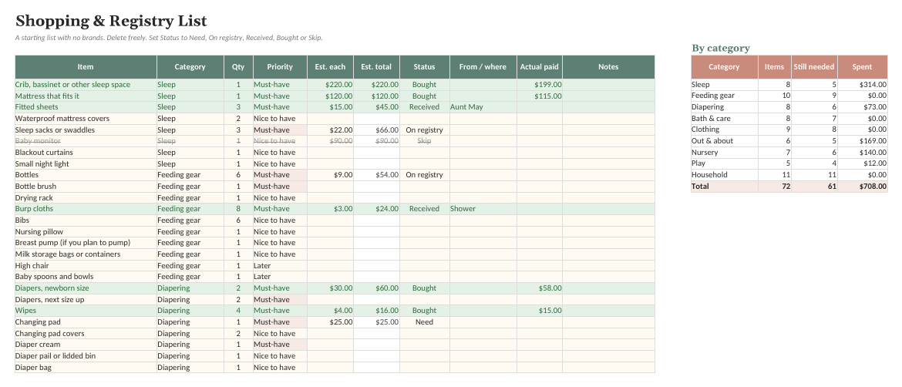Click the '$169.00' spent cell

(x=863, y=141)
